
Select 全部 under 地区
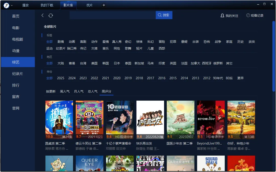(50, 63)
